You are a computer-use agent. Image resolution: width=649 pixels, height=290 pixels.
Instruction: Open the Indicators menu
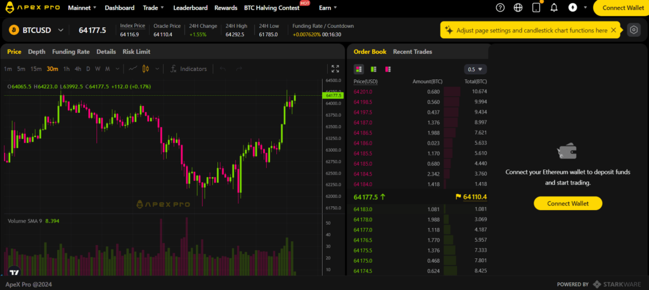point(189,69)
